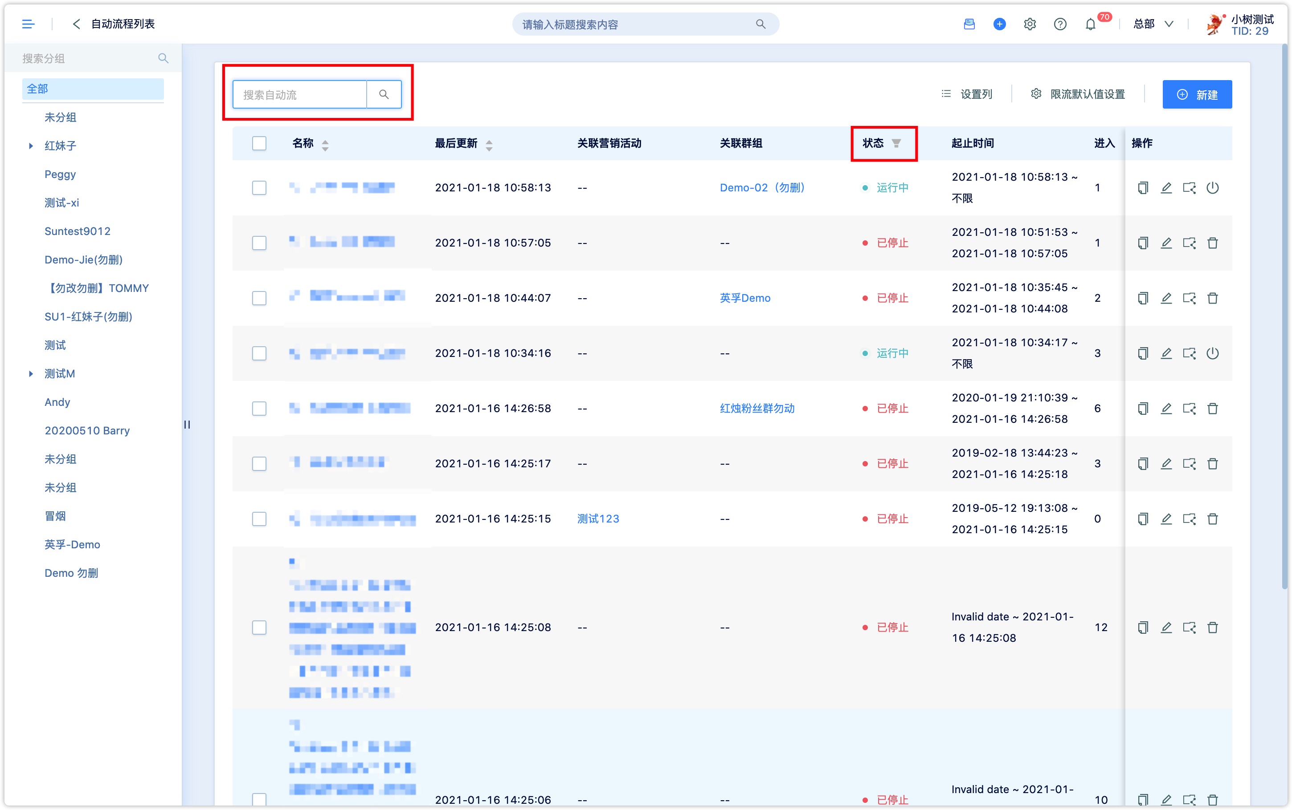Image resolution: width=1292 pixels, height=810 pixels.
Task: Select the 全部 group
Action: click(93, 89)
